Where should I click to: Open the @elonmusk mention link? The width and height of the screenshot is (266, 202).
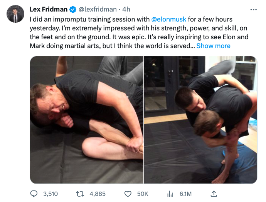pos(169,18)
